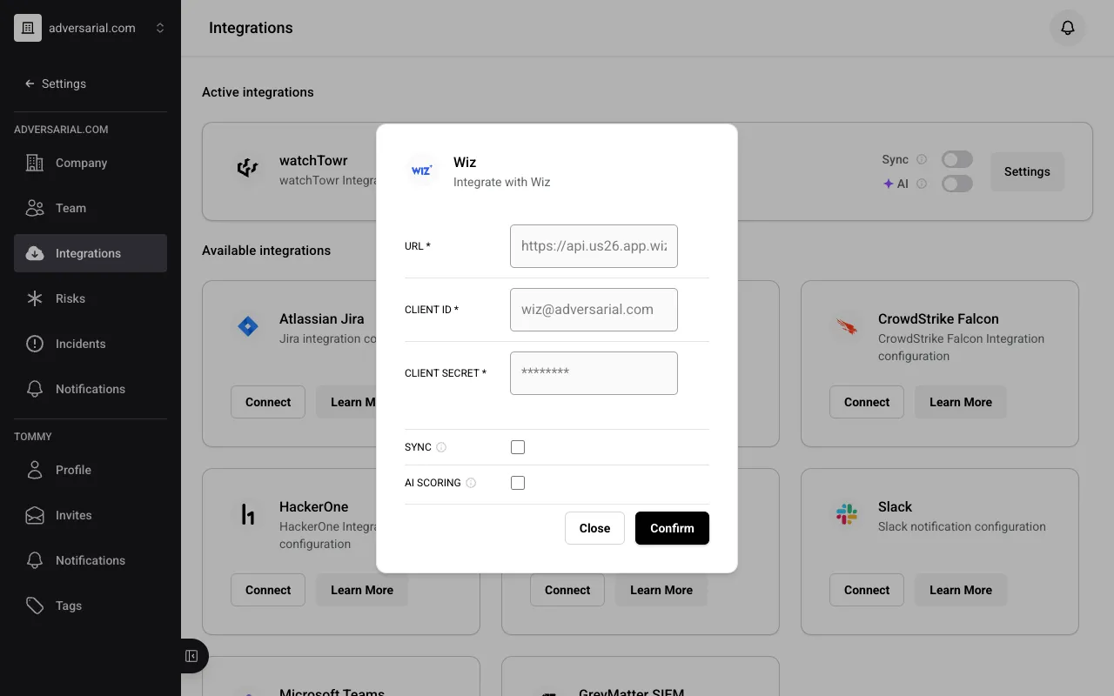The height and width of the screenshot is (696, 1114).
Task: Connect CrowdStrike Falcon
Action: [867, 402]
